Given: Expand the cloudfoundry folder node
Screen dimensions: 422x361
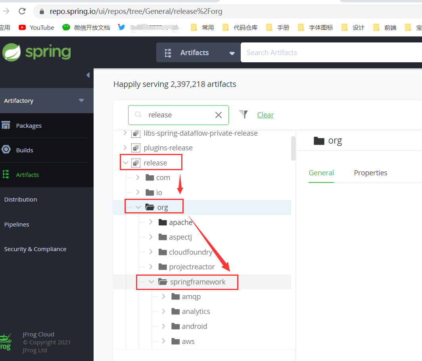Looking at the screenshot, I should 151,252.
